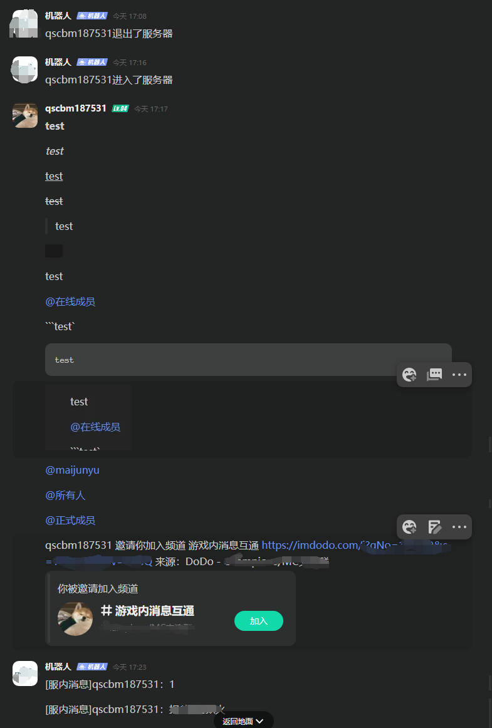Open more options on the test message
The height and width of the screenshot is (728, 492).
pyautogui.click(x=459, y=375)
